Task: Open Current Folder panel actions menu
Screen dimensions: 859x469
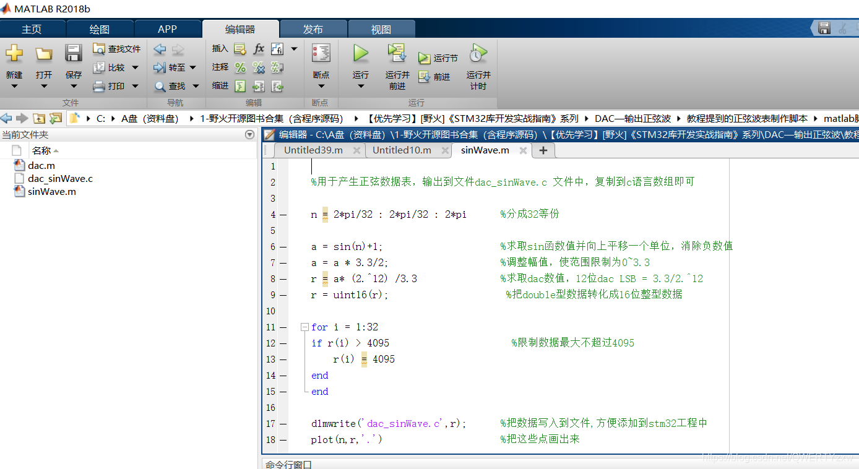Action: (x=249, y=134)
